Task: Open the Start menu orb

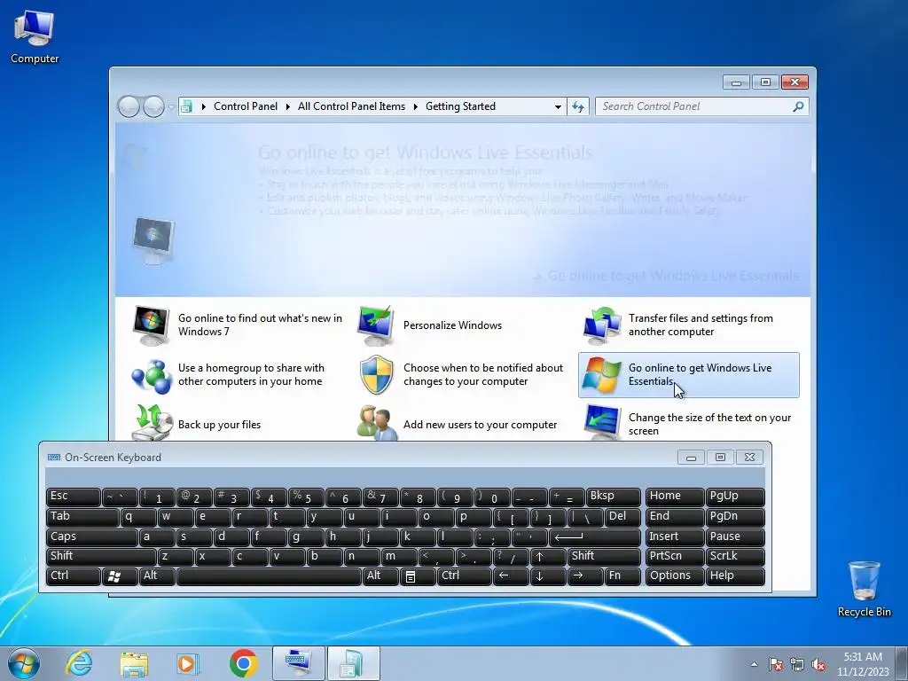Action: (x=24, y=663)
